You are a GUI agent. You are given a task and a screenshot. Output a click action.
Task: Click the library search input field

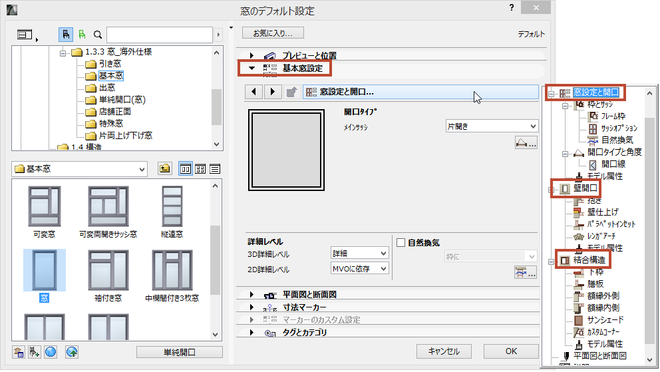pos(160,35)
